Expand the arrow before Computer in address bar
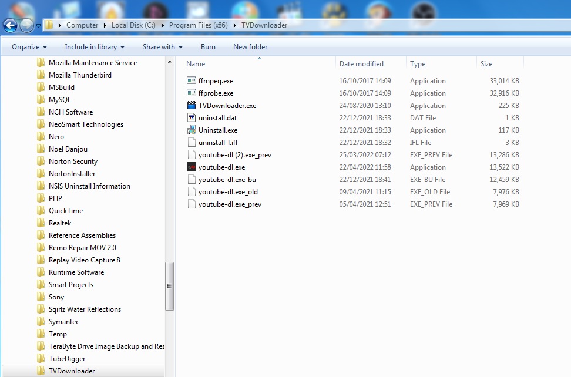The image size is (571, 377). click(59, 25)
